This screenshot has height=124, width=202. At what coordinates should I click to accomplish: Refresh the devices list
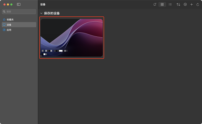(x=198, y=4)
